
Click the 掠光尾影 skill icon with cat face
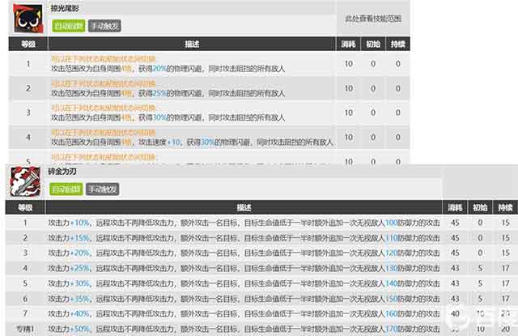coord(28,19)
